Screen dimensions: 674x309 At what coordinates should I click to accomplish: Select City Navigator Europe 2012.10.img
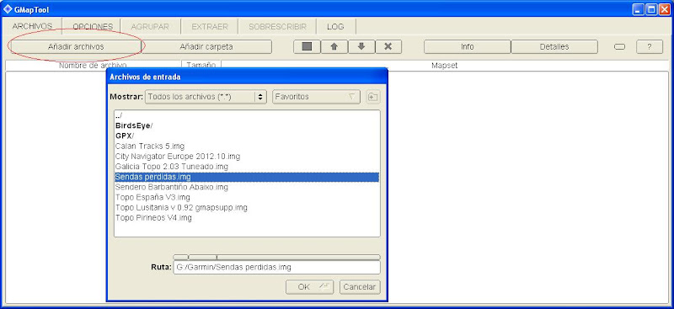247,156
